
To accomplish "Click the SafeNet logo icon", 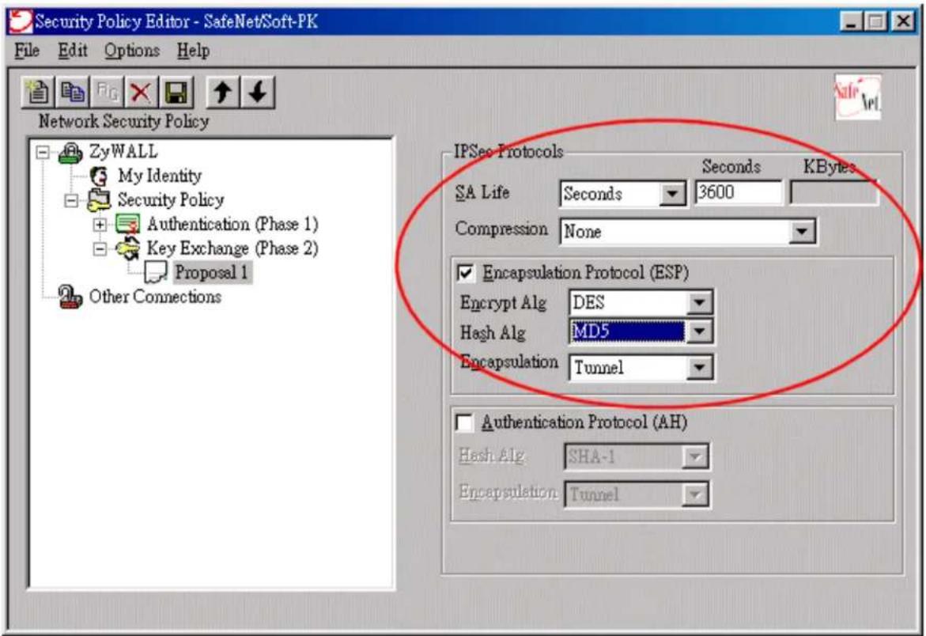I will pos(857,97).
